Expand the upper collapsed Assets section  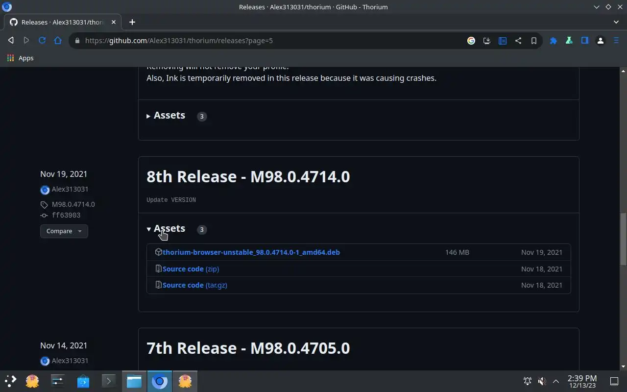coord(166,116)
